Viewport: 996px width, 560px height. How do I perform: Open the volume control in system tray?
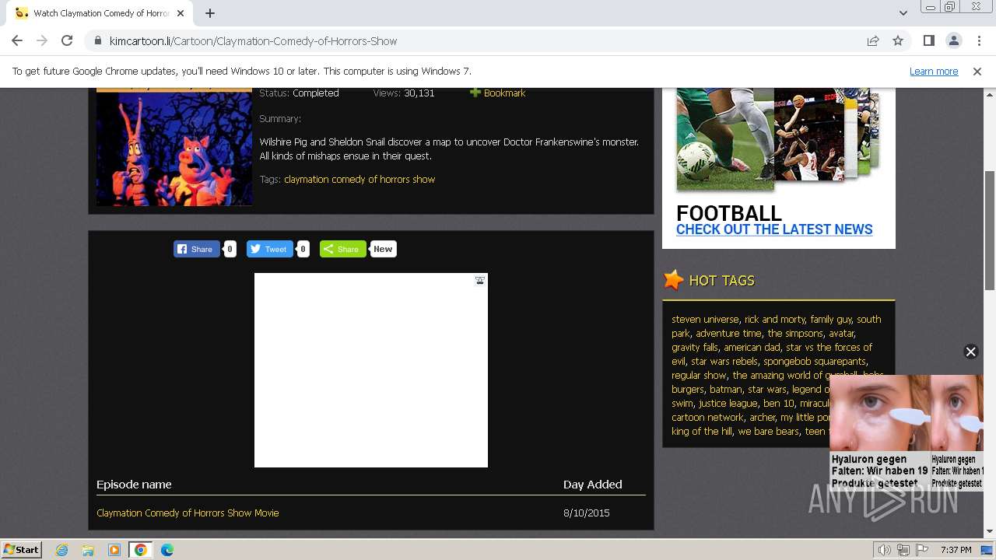point(884,550)
